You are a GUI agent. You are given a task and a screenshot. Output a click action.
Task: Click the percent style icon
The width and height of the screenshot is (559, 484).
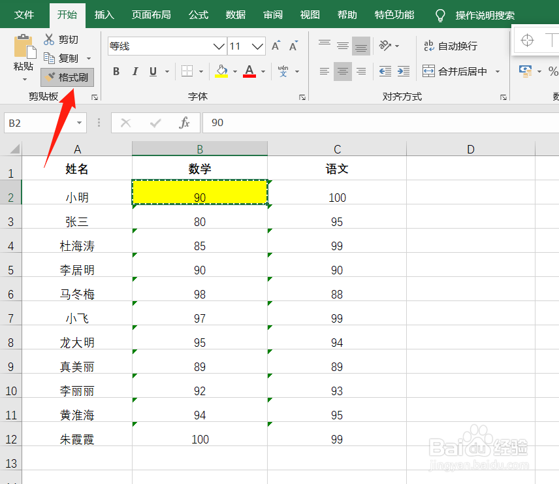[x=553, y=71]
